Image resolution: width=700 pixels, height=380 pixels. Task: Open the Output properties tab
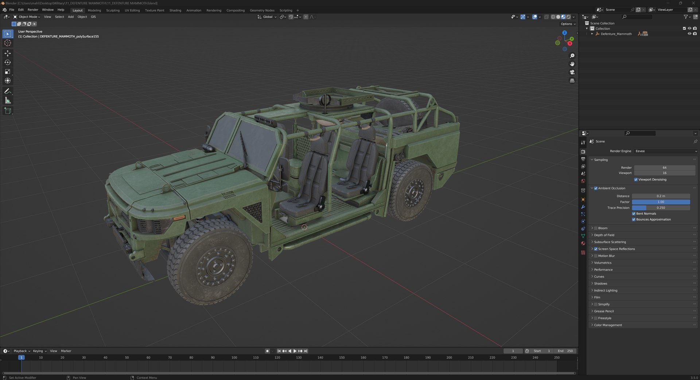coord(583,159)
